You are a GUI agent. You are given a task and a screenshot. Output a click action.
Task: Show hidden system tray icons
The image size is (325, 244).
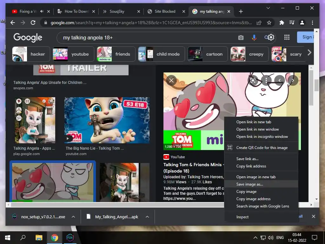click(255, 238)
